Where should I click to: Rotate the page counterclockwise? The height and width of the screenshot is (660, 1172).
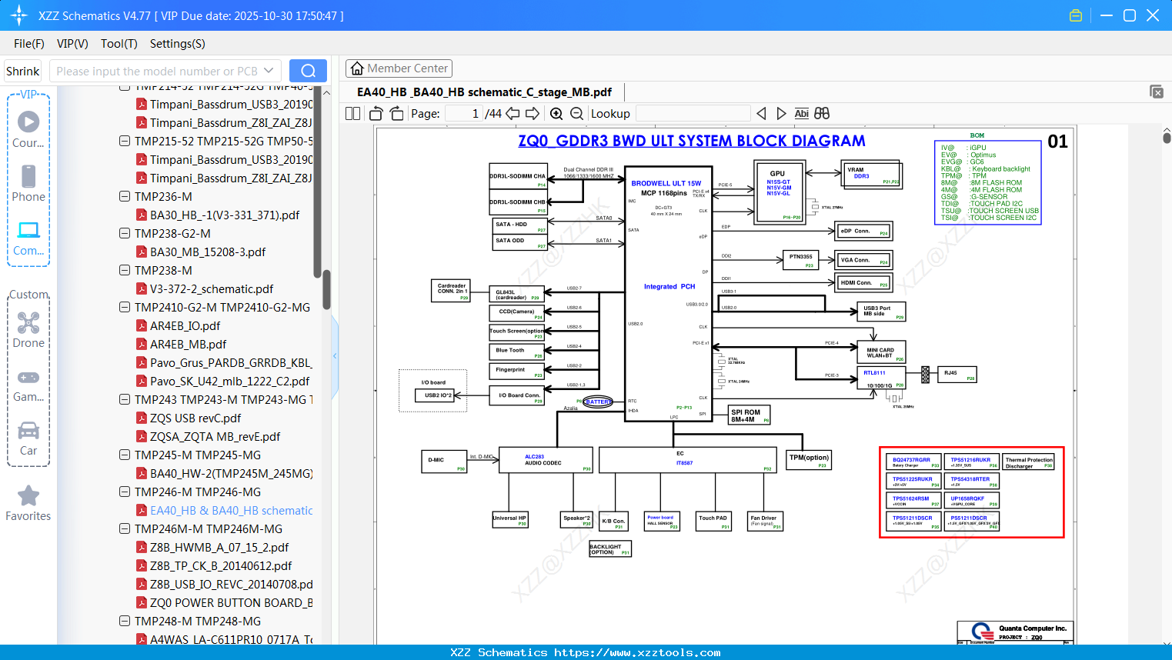point(376,114)
